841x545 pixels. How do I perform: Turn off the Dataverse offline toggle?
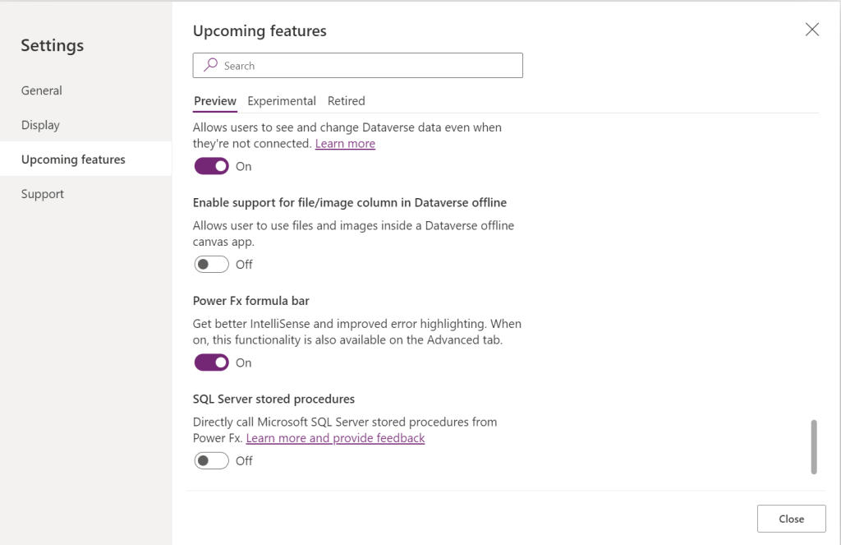click(211, 166)
